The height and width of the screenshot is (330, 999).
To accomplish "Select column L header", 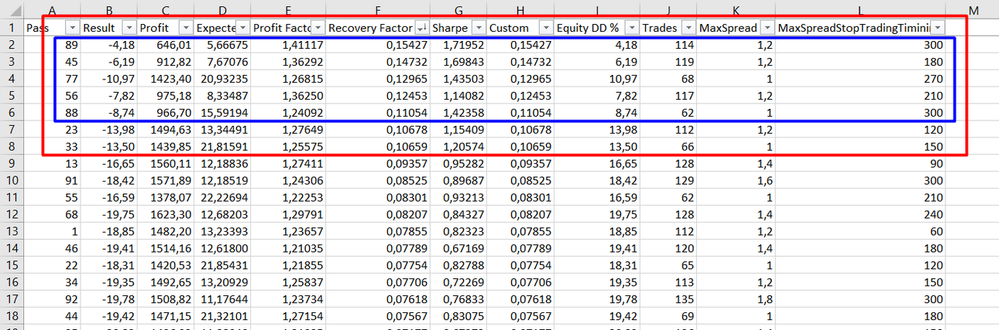I will coord(860,10).
